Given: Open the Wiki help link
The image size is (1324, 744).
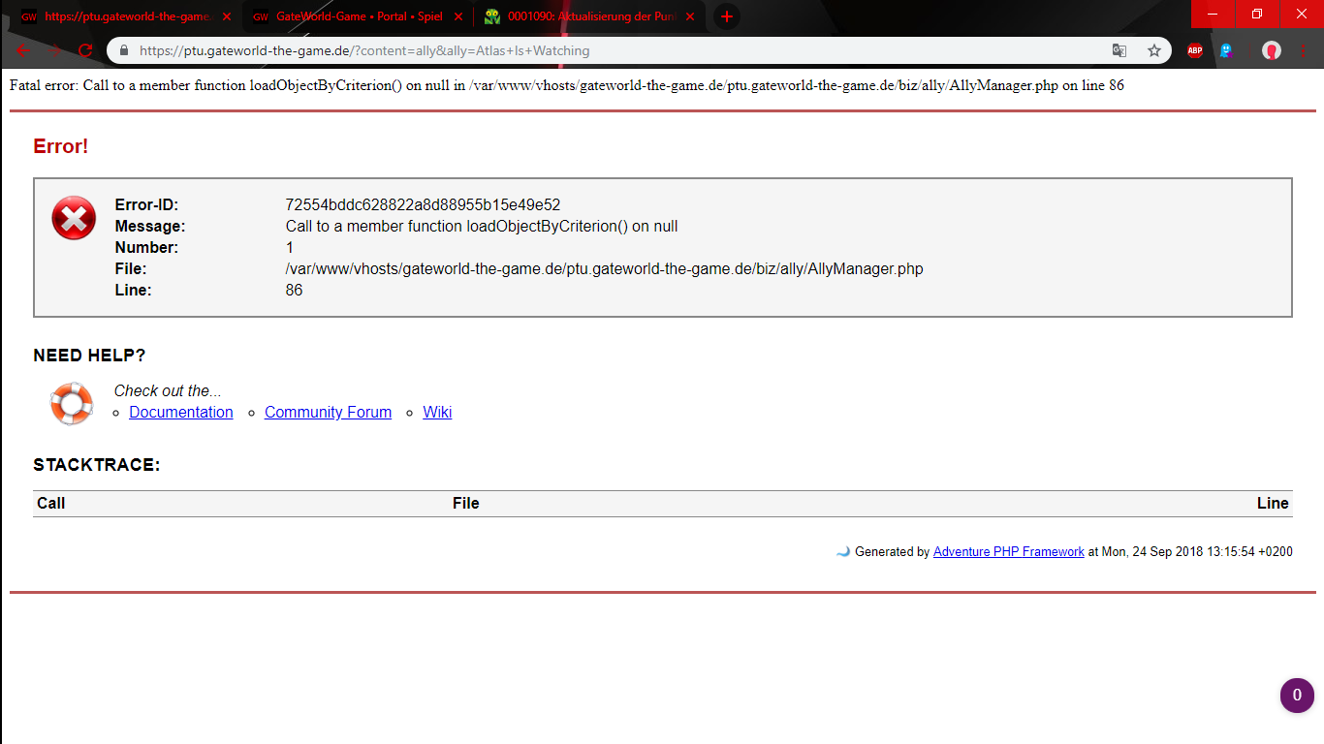Looking at the screenshot, I should pyautogui.click(x=437, y=413).
